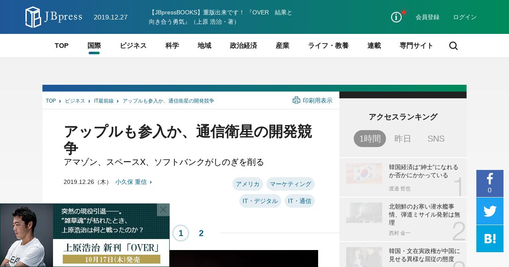Open ranking article 北朝鮮のお寒い潜水艦事情
Viewport: 509px width, 267px height.
pos(425,214)
